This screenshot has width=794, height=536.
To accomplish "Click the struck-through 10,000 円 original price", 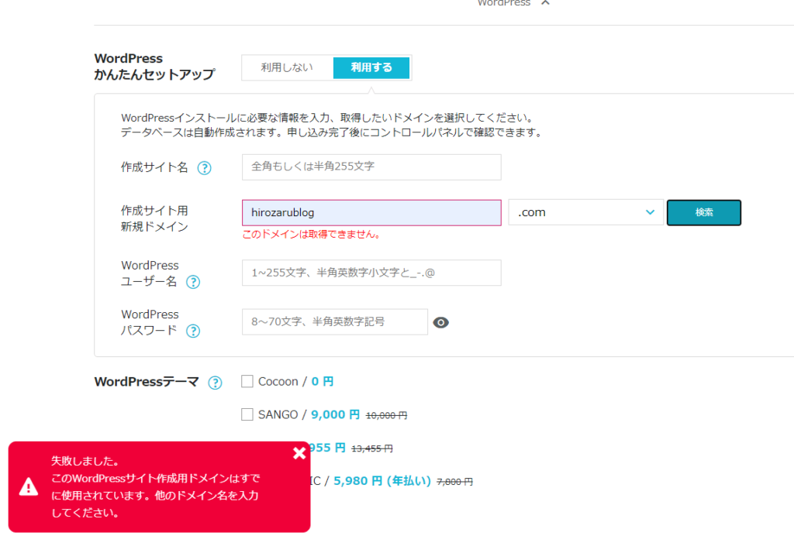I will click(x=386, y=415).
